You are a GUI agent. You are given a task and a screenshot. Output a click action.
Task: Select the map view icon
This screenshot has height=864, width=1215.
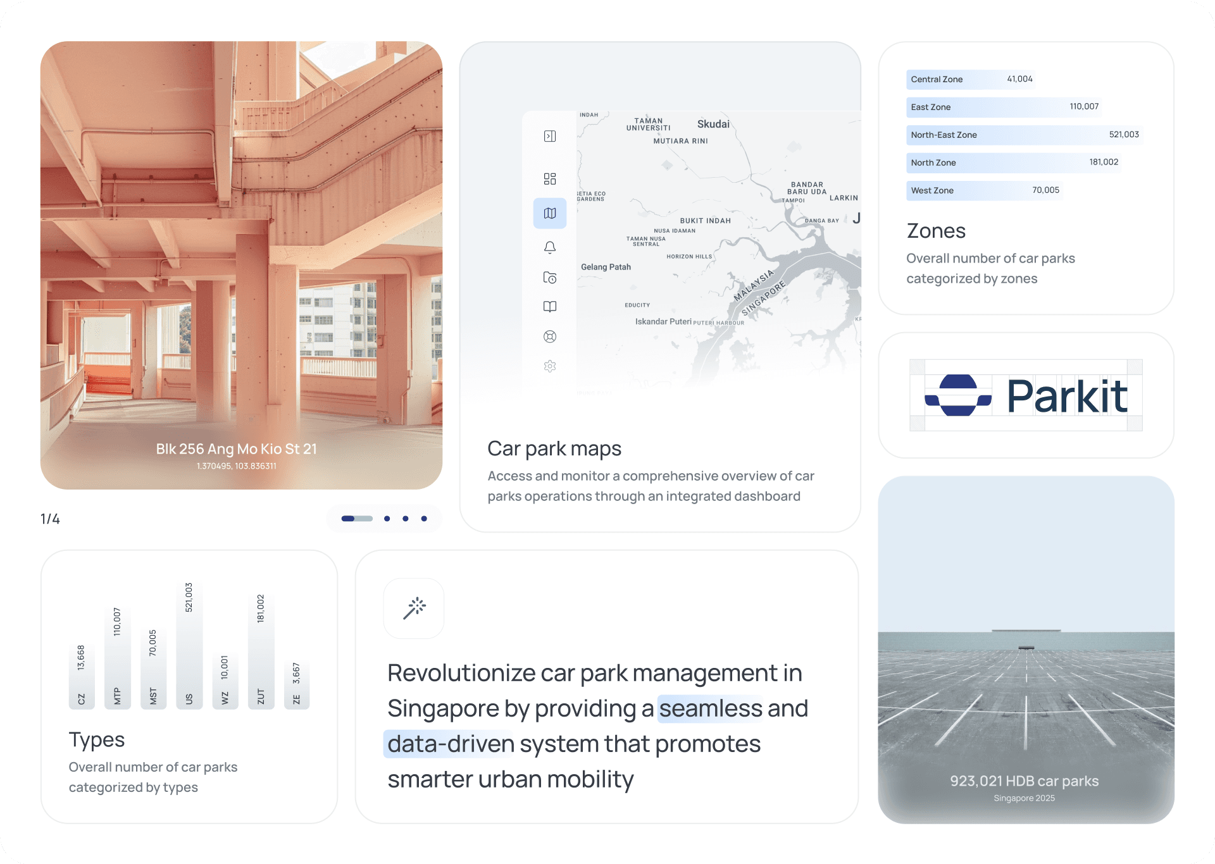[x=550, y=213]
